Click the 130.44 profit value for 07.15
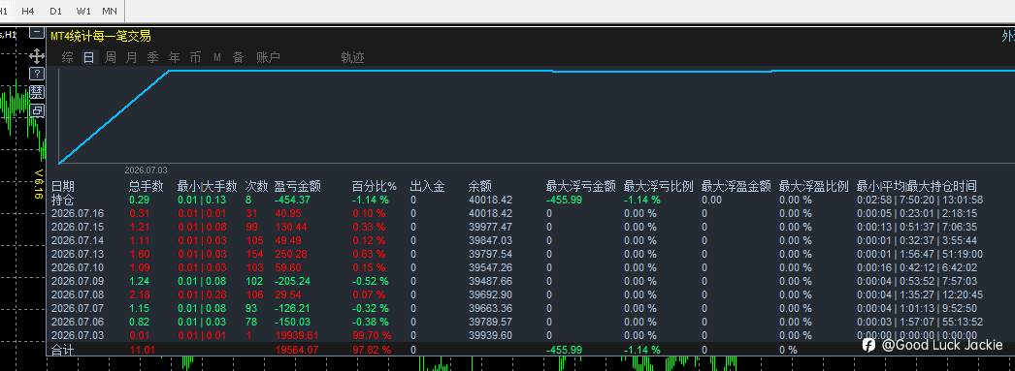This screenshot has width=1015, height=371. [x=291, y=227]
